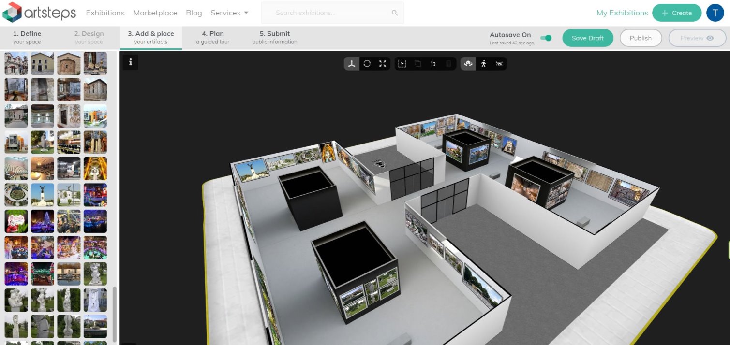This screenshot has width=730, height=345.
Task: Click the Publish button
Action: tap(641, 38)
